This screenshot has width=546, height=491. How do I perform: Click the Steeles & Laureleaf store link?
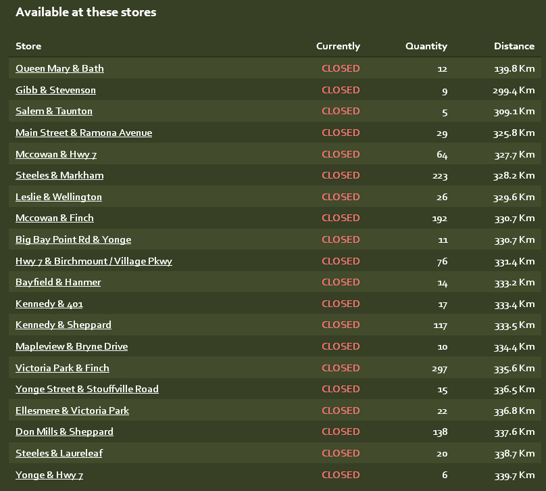point(59,453)
